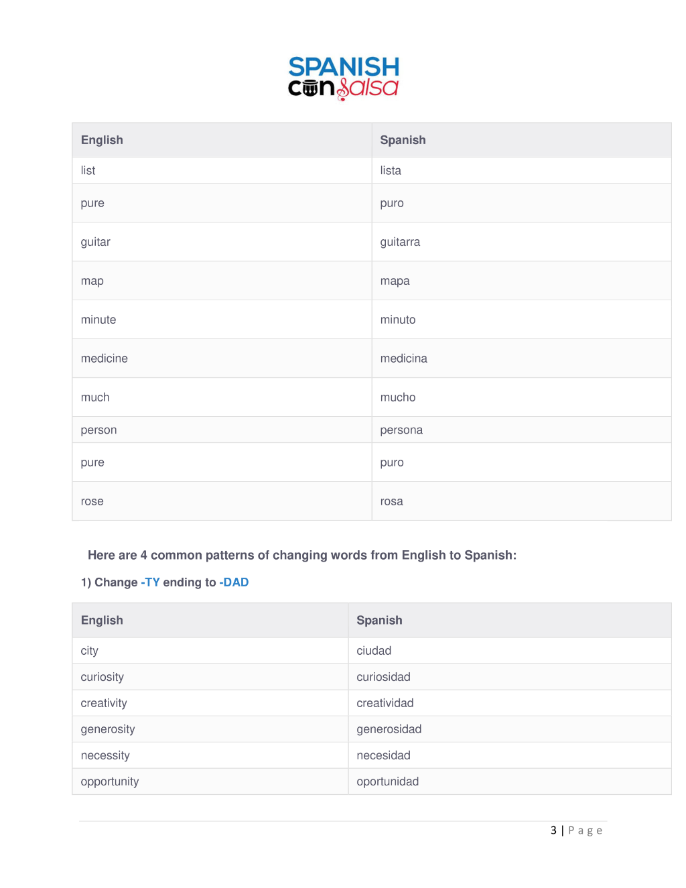686x888 pixels.
Task: Click the 'rosa' table cell
Action: pos(521,501)
